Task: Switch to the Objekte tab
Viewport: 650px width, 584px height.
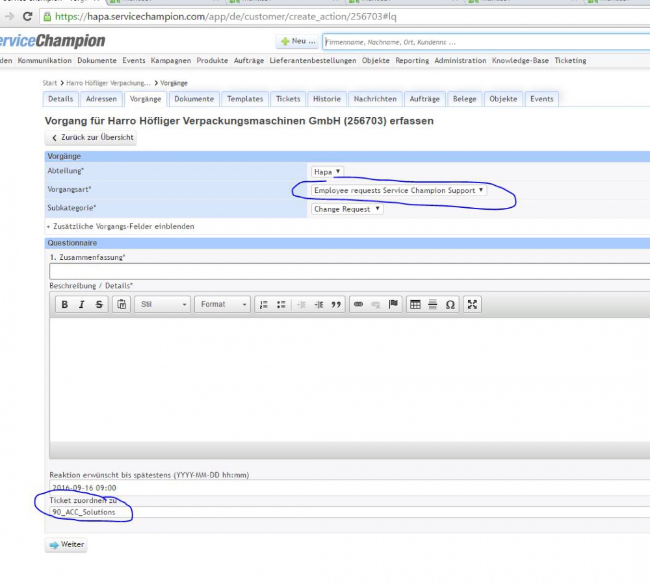Action: [503, 99]
